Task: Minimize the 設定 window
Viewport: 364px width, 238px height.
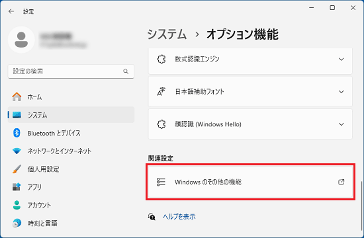Action: [312, 8]
